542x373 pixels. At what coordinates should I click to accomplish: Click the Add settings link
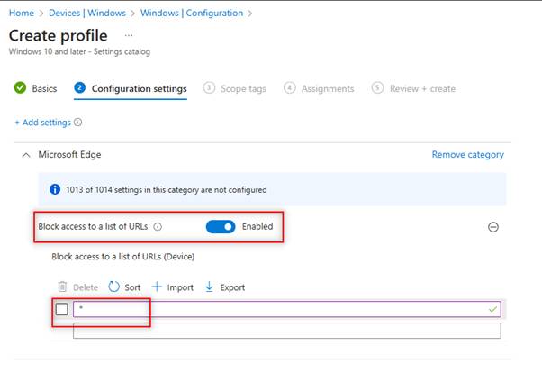[41, 122]
